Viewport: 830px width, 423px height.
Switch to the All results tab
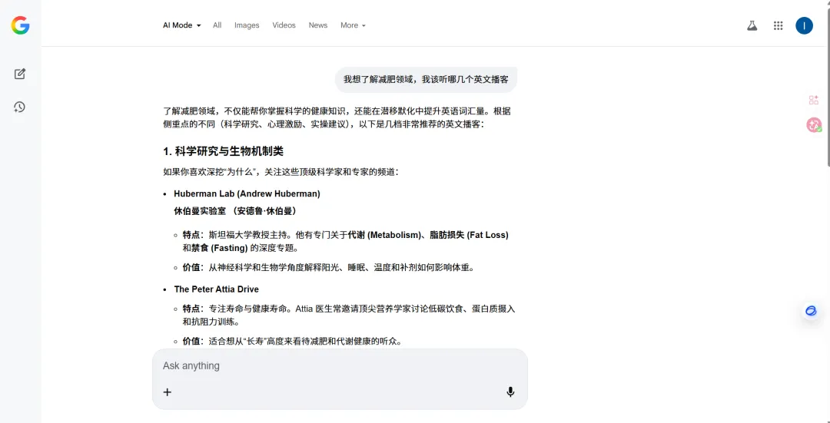[217, 25]
